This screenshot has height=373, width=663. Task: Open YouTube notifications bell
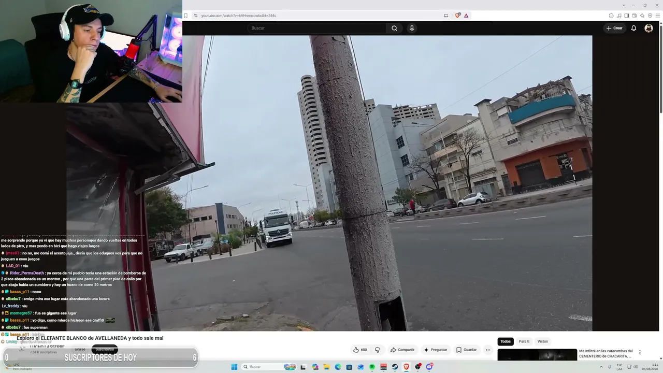click(633, 28)
